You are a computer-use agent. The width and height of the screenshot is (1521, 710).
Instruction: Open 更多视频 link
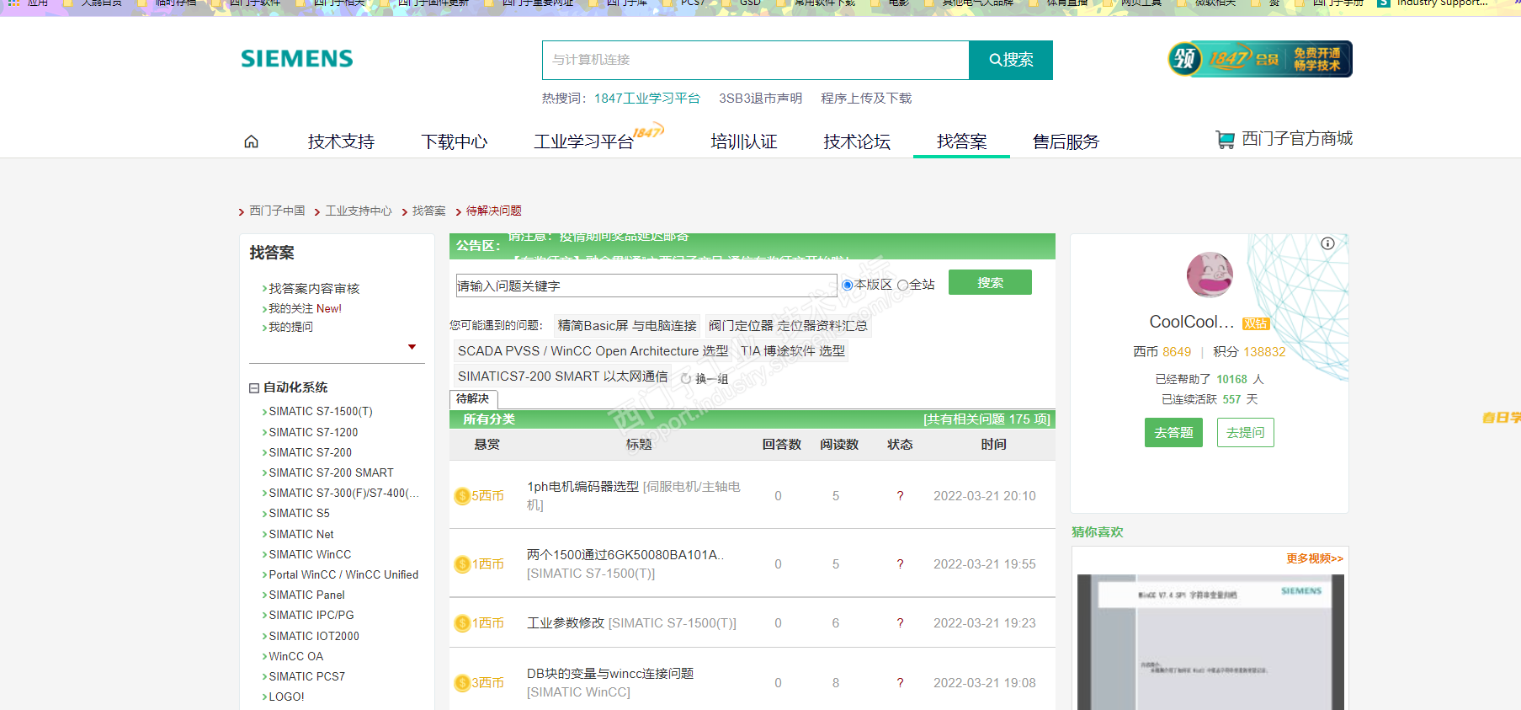click(1315, 558)
